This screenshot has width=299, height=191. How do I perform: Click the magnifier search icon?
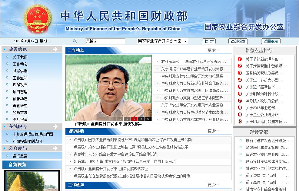point(75,41)
